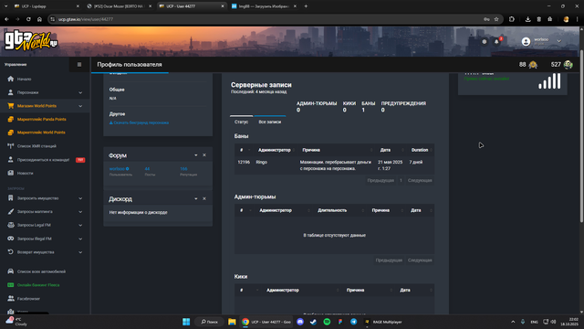Collapse the Форум panel with its arrow
Viewport: 584px width, 329px height.
(196, 155)
